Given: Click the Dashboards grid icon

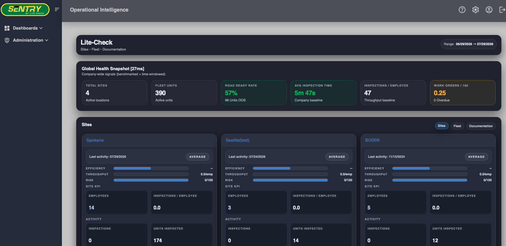Looking at the screenshot, I should (x=7, y=28).
